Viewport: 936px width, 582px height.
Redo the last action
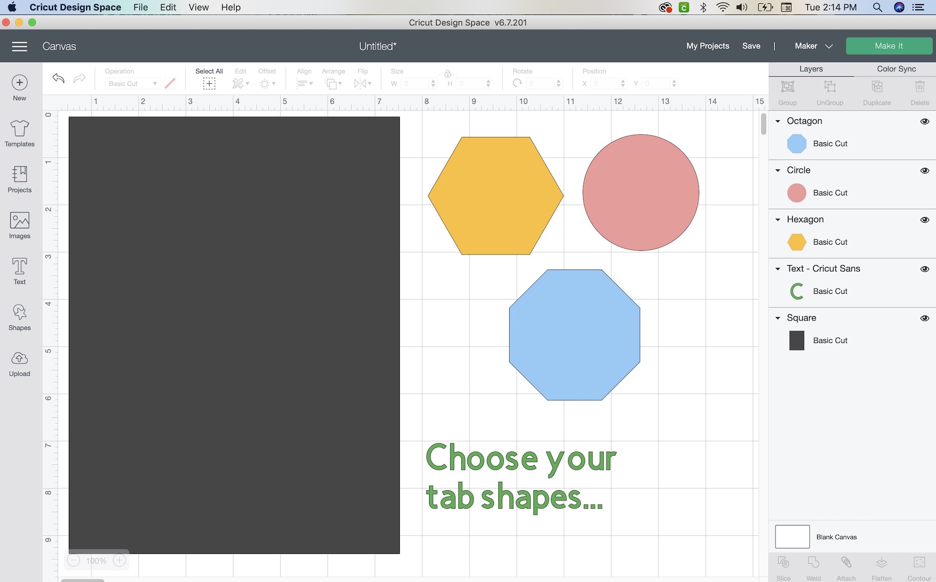pos(80,78)
